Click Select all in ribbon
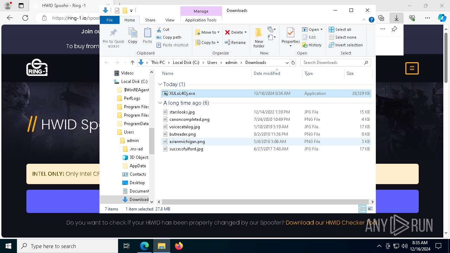 [x=340, y=30]
